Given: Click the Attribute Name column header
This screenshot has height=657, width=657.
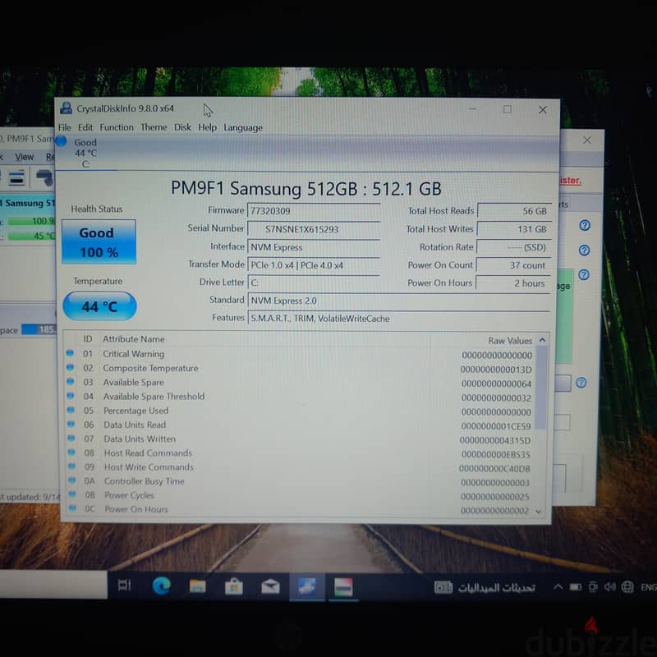Looking at the screenshot, I should click(134, 339).
